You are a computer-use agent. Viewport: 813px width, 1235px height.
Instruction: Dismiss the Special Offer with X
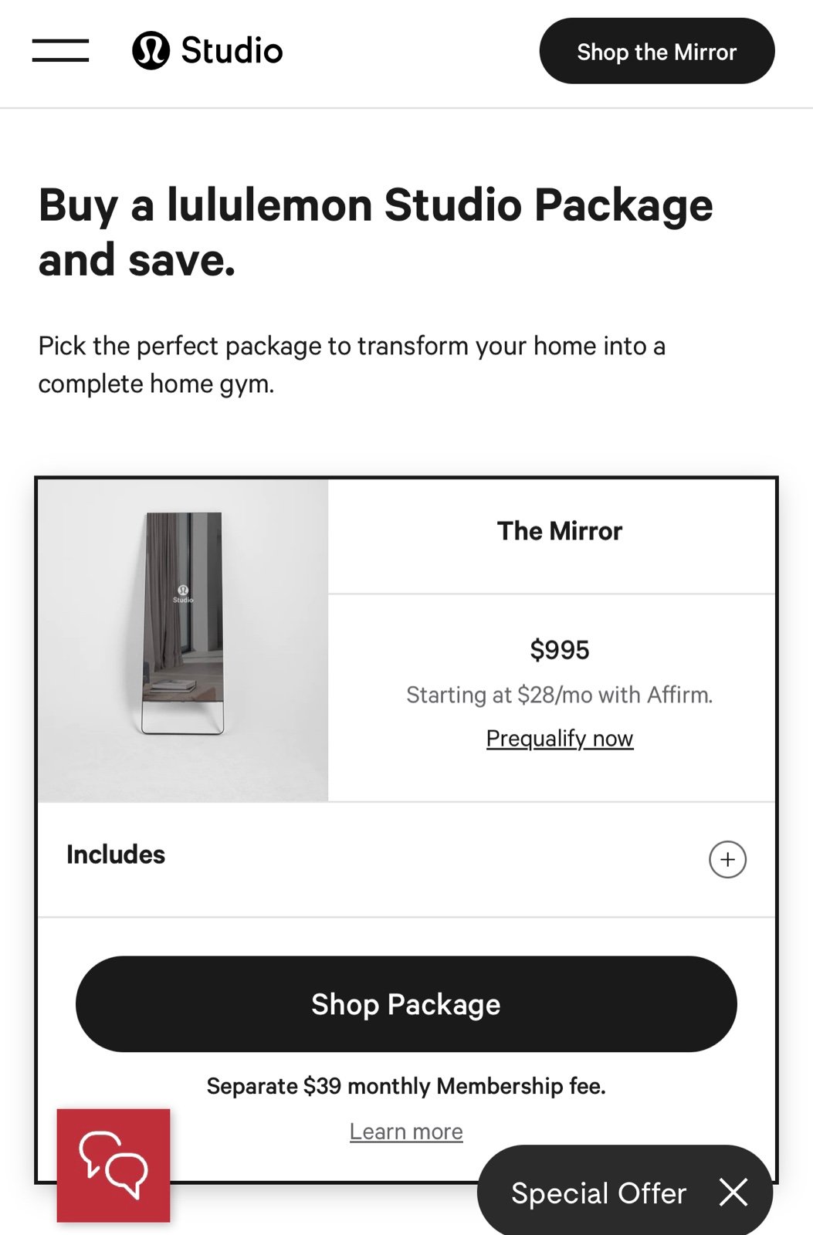[x=733, y=1193]
